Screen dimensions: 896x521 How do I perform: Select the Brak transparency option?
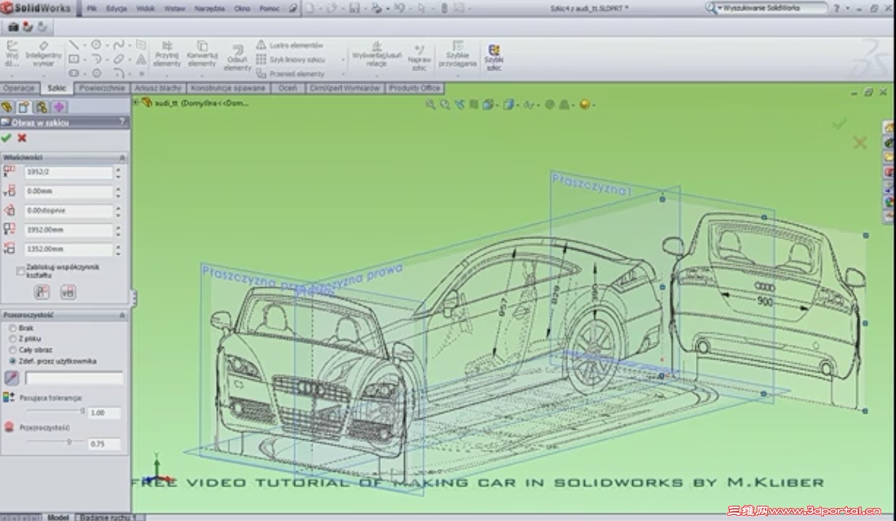point(12,328)
